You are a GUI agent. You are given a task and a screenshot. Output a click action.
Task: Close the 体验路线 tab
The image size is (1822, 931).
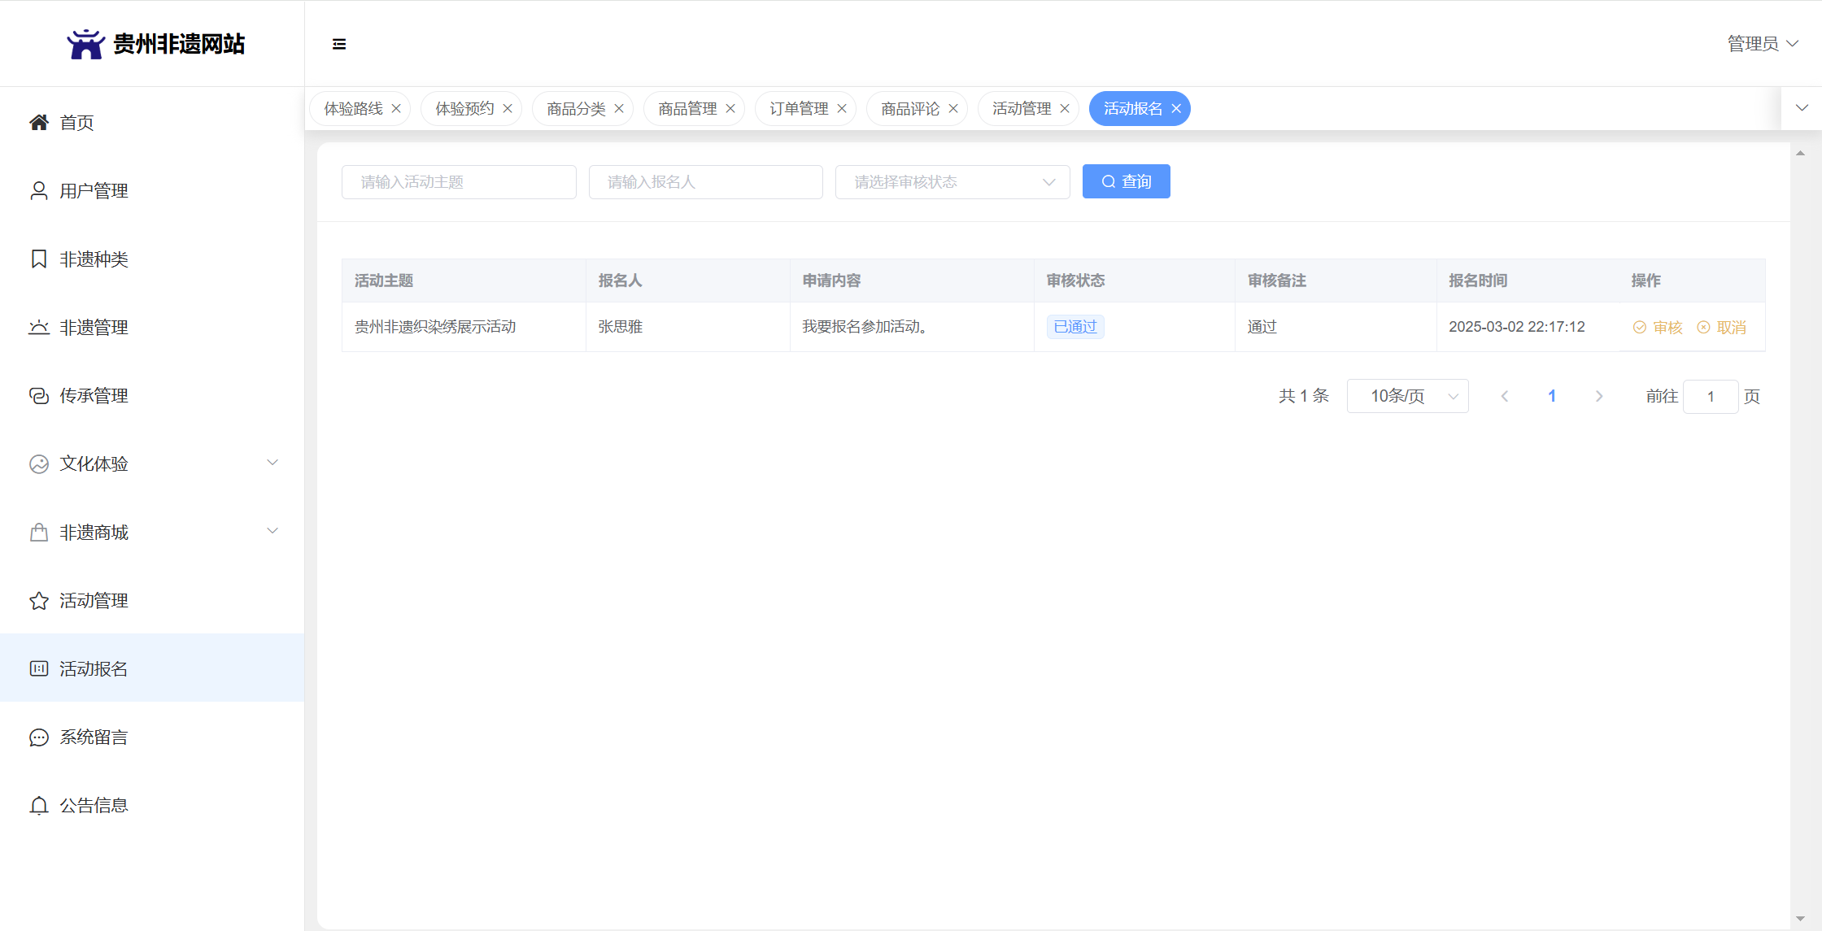[x=396, y=108]
